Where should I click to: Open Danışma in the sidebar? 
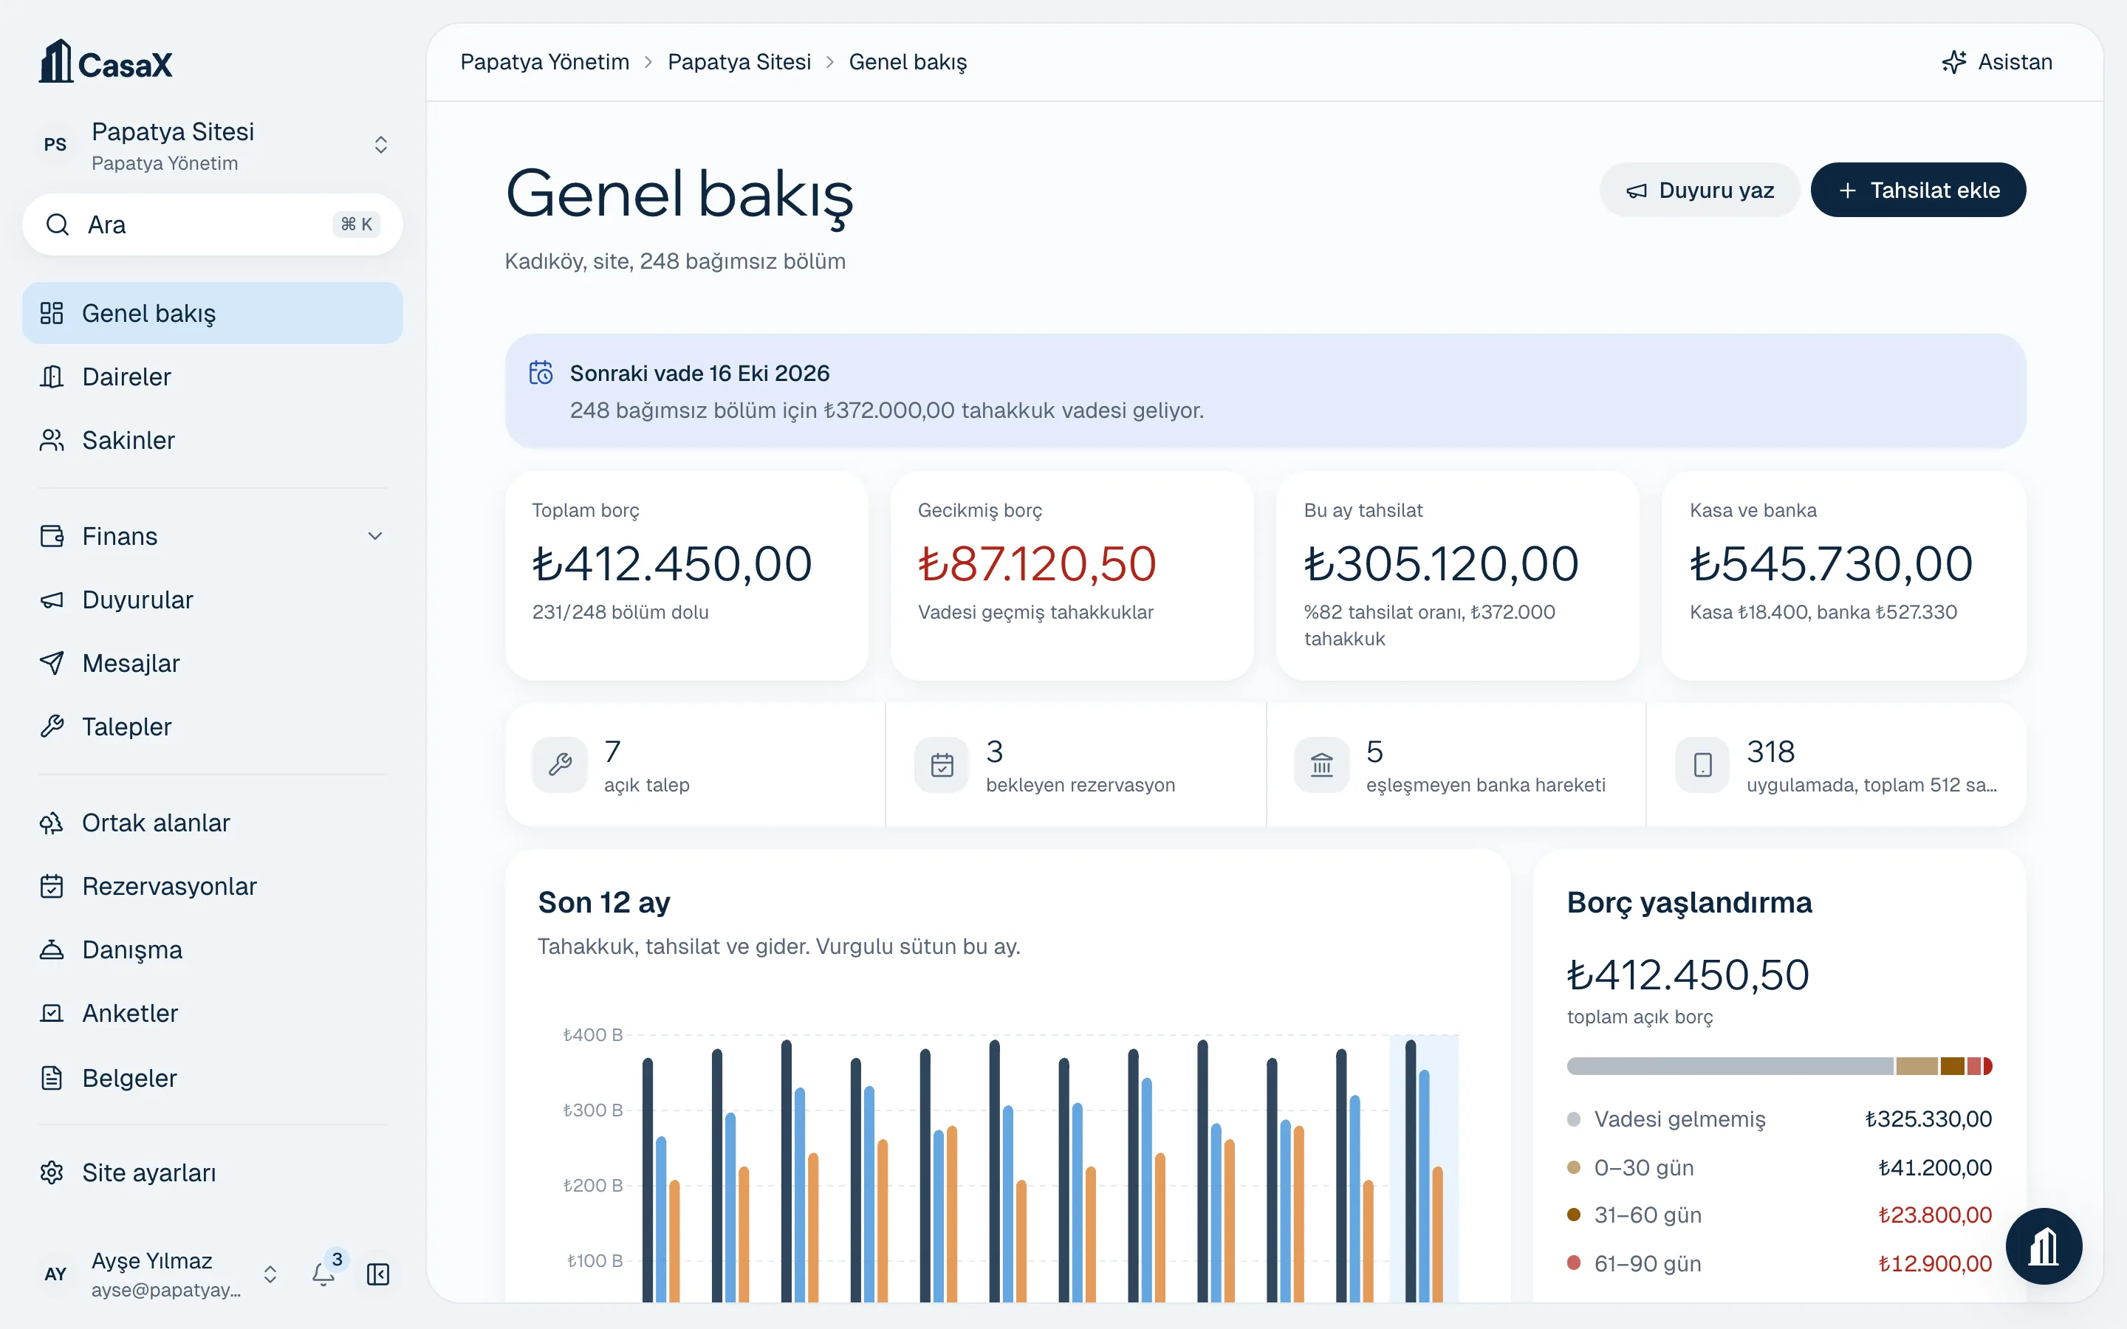pyautogui.click(x=213, y=949)
